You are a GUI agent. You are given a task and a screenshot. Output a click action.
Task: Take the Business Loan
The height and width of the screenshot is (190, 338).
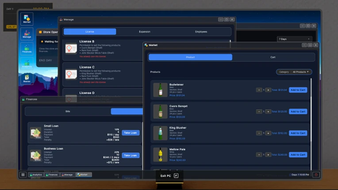[131, 156]
